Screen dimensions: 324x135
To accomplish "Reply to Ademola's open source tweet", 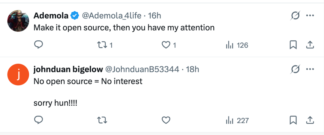I will (x=38, y=45).
